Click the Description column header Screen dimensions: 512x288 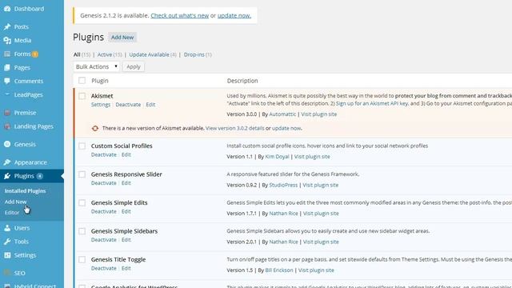tap(242, 81)
